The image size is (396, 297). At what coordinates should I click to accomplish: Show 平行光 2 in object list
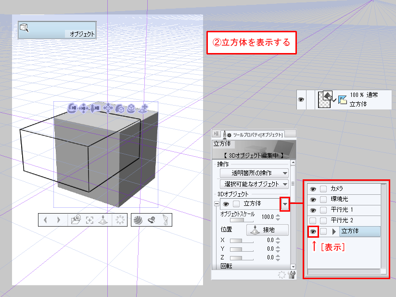[x=313, y=221]
